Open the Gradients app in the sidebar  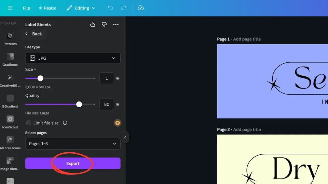(x=10, y=60)
